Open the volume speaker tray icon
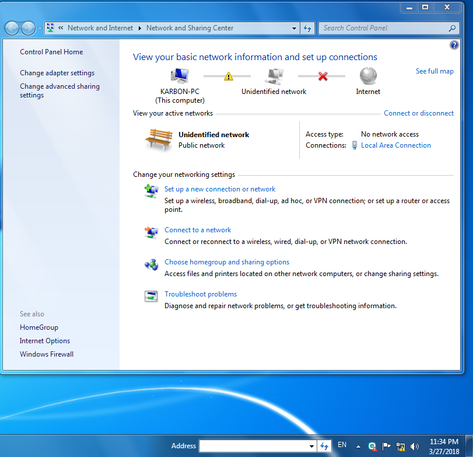The image size is (473, 457). (x=415, y=446)
